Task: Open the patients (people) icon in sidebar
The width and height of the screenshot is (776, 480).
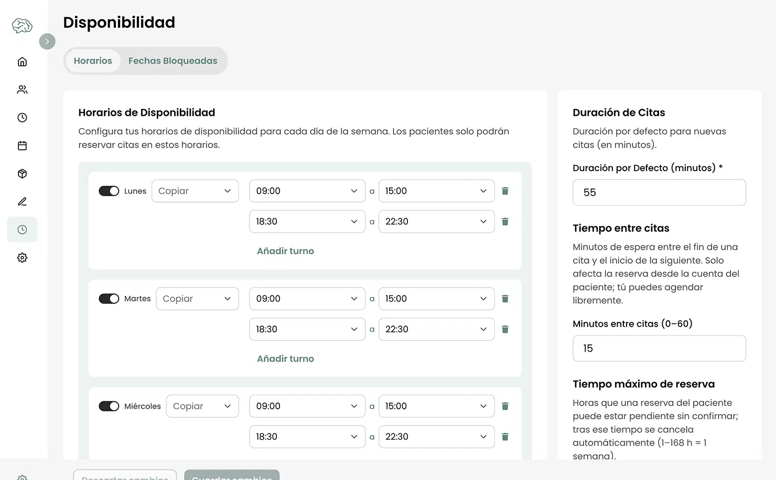Action: (22, 90)
